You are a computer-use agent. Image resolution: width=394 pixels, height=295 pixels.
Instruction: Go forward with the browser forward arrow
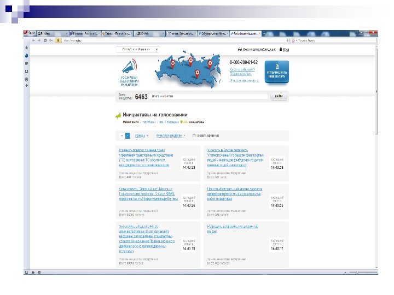click(39, 40)
